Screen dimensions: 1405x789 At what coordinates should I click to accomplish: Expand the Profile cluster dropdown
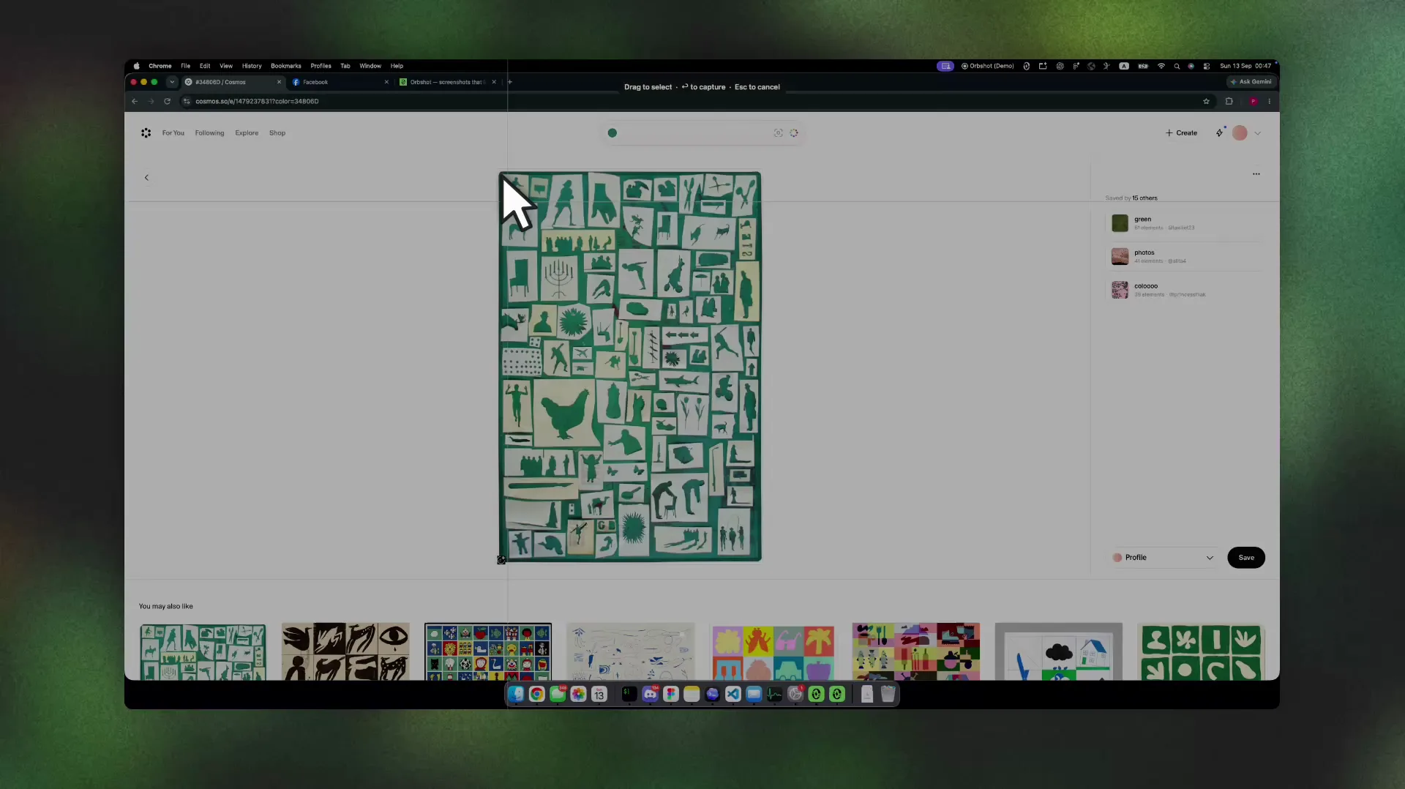point(1164,558)
